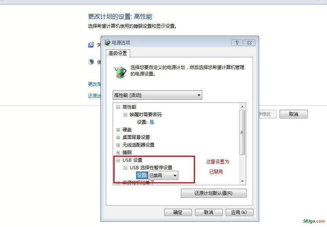Viewport: 327px width, 227px height.
Task: Click the 应用(A) button
Action: pos(239,213)
